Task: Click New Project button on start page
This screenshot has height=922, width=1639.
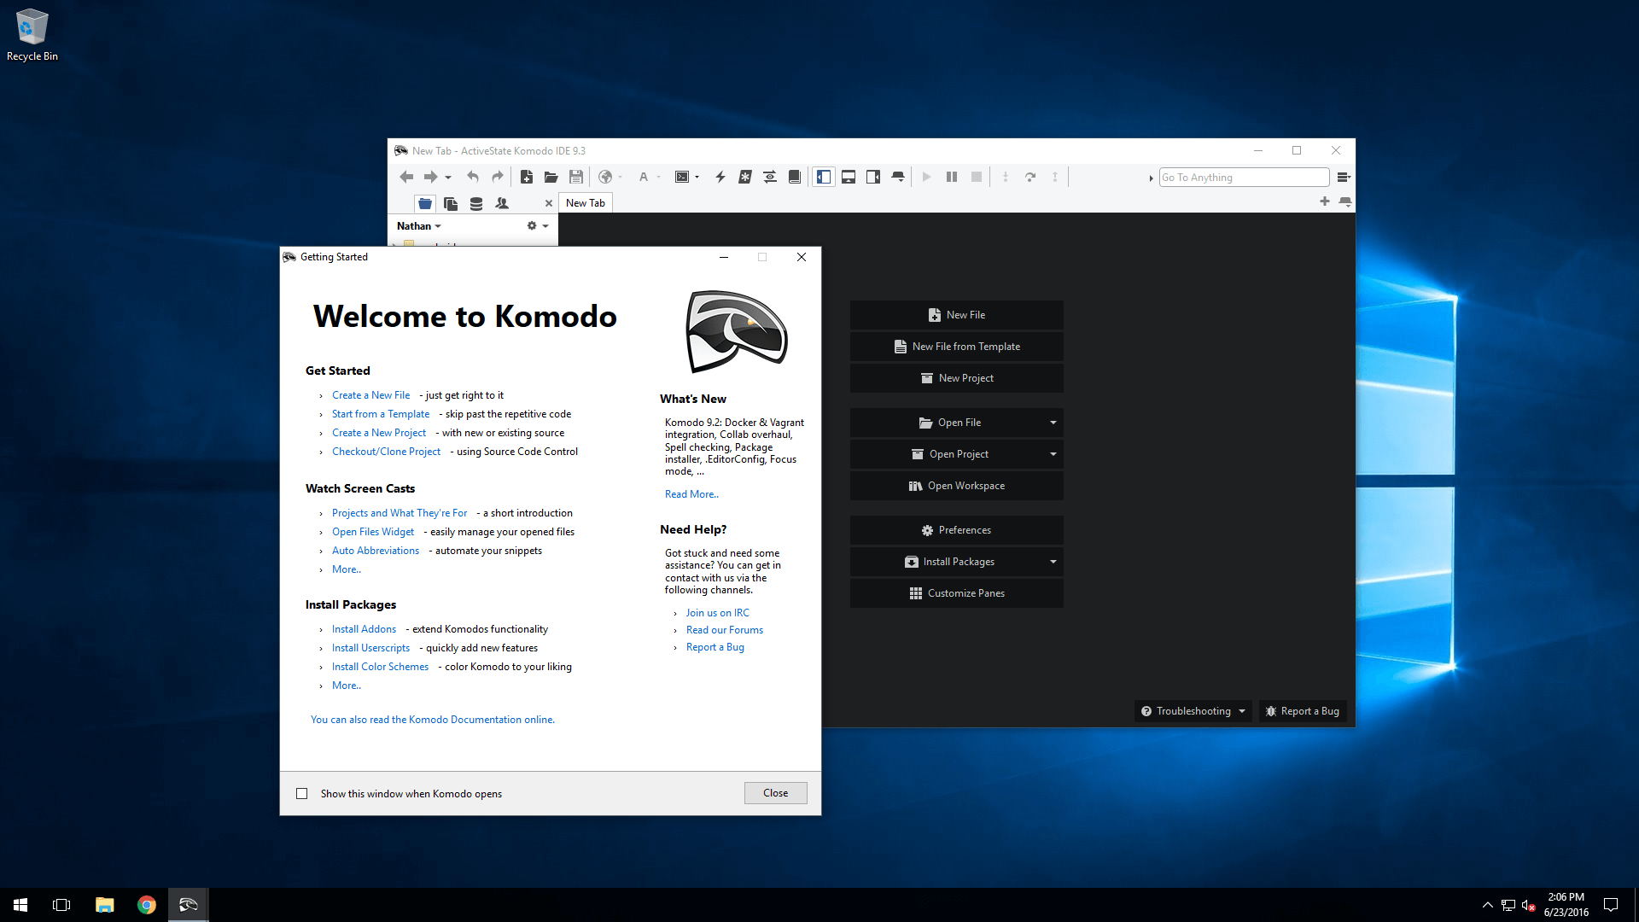Action: coord(956,378)
